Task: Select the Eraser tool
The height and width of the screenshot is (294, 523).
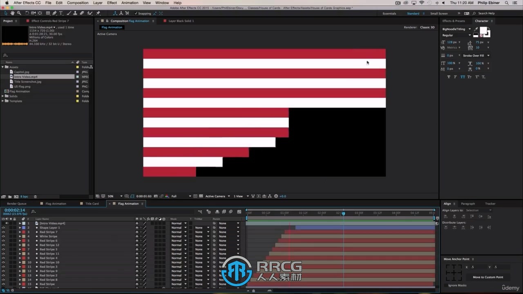Action: pyautogui.click(x=83, y=13)
